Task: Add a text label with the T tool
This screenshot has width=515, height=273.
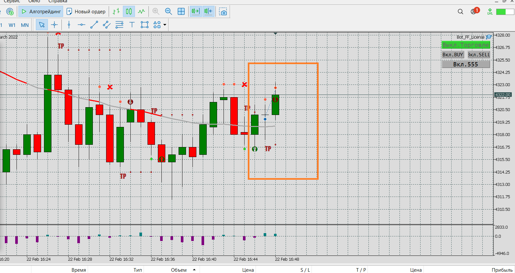Action: tap(132, 25)
